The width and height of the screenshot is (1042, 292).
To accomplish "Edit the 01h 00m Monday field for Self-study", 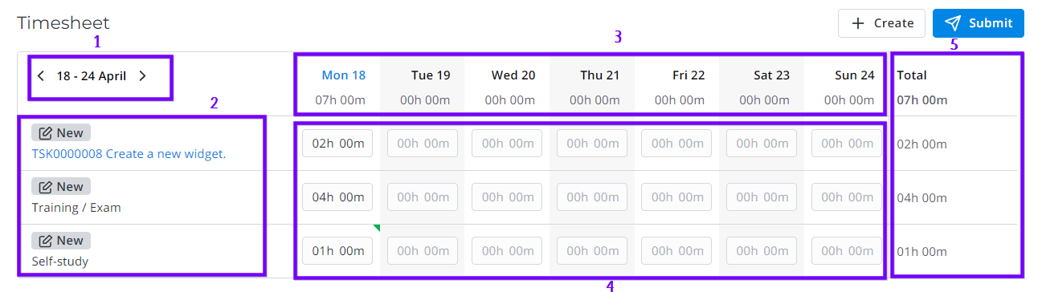I will tap(337, 250).
